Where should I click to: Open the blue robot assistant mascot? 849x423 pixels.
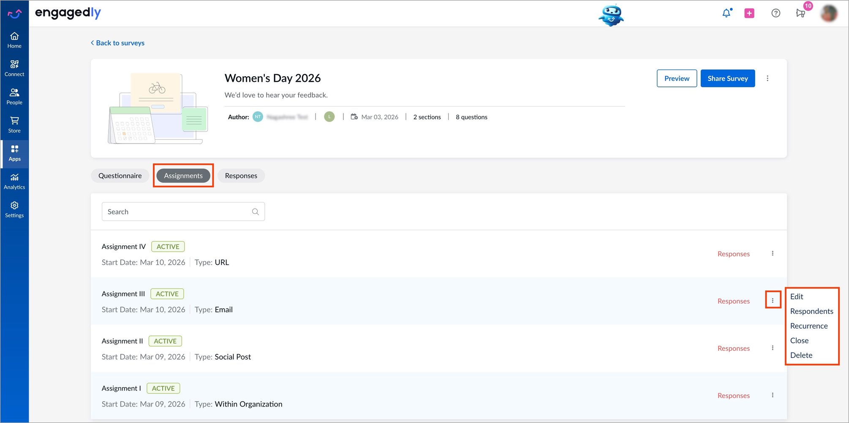tap(611, 15)
